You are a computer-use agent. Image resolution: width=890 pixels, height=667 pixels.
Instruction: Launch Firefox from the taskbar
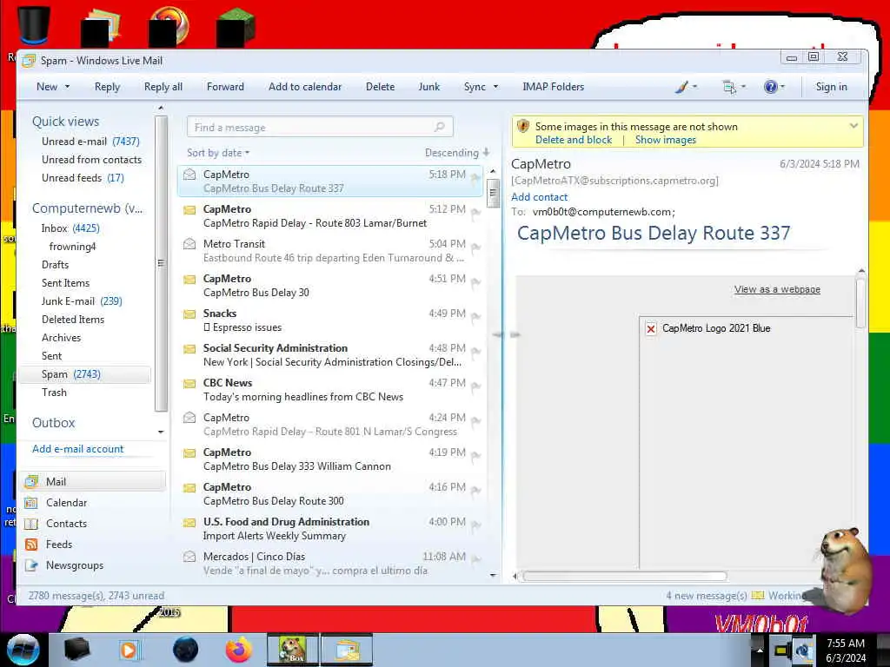coord(239,650)
